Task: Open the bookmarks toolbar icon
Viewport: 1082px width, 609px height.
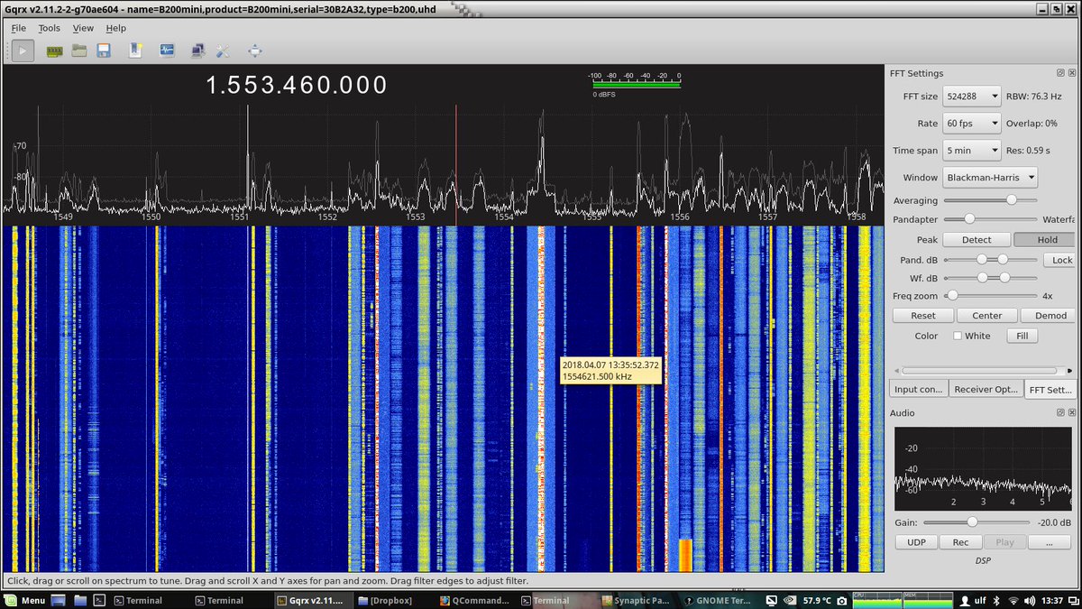Action: coord(135,51)
